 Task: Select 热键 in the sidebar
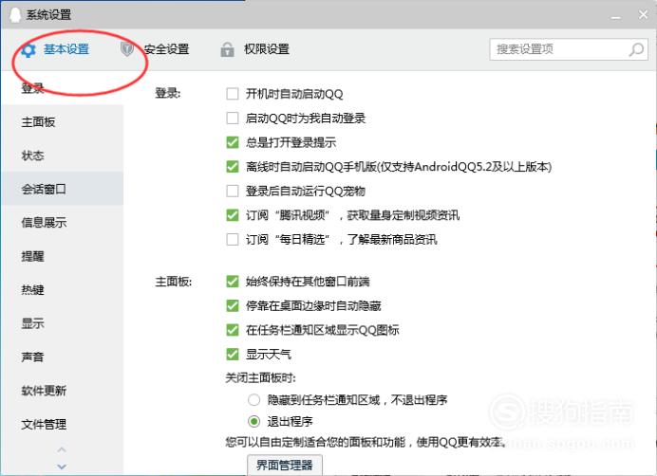(x=63, y=289)
